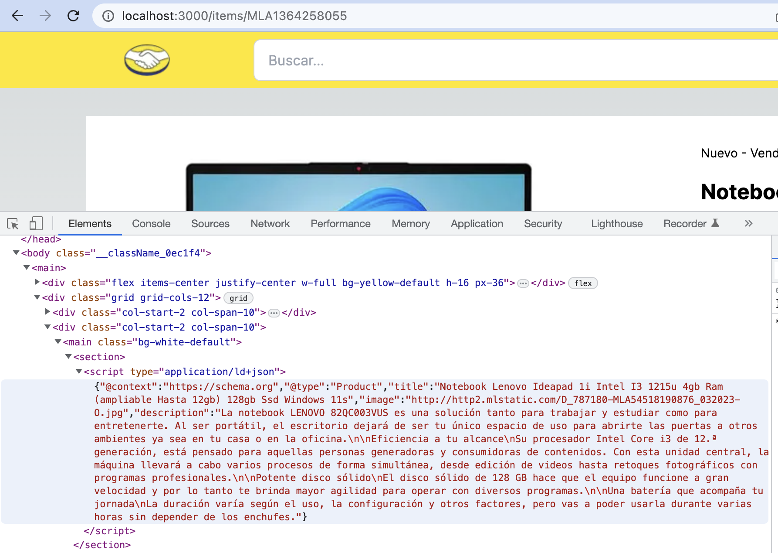Open the Security tab
This screenshot has height=553, width=778.
pyautogui.click(x=543, y=224)
